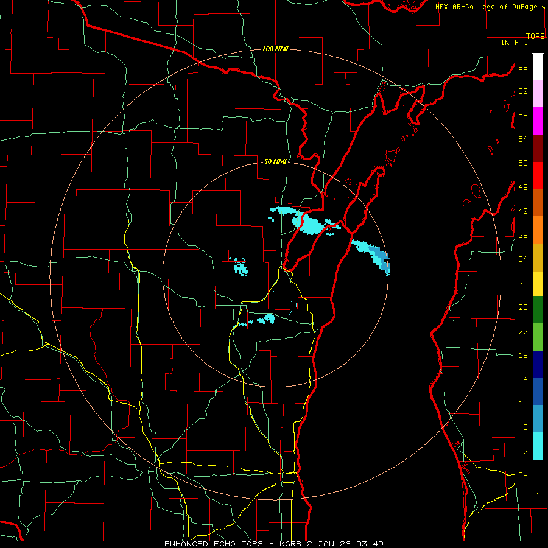548x548 pixels.
Task: Click the NEXLAB-College of DuPage credit text
Action: [x=487, y=7]
